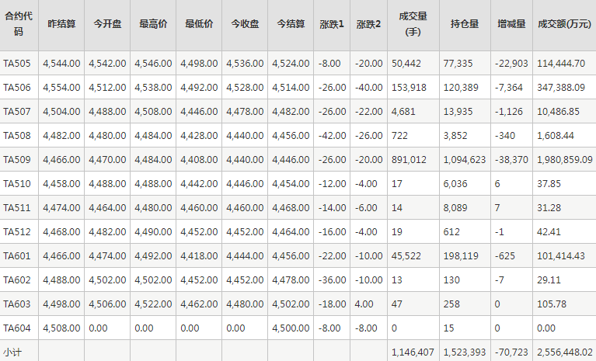Click TA510 turnover value 37.85
The height and width of the screenshot is (361, 596).
click(x=549, y=184)
